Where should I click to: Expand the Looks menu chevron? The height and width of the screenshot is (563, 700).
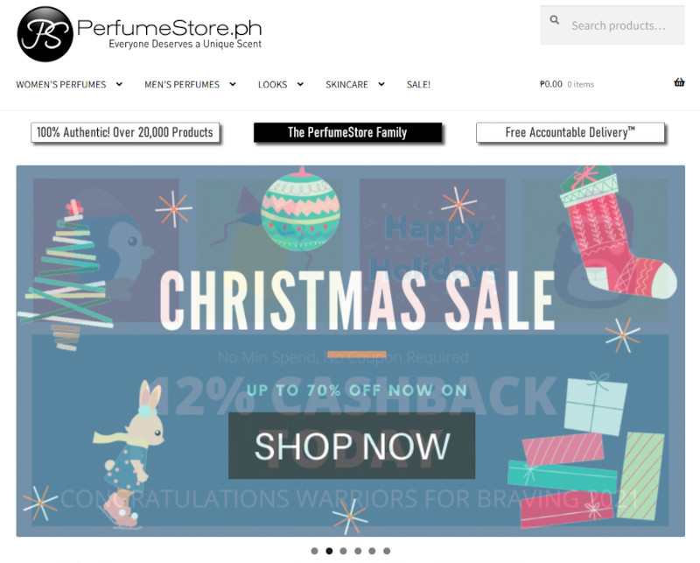[x=300, y=84]
